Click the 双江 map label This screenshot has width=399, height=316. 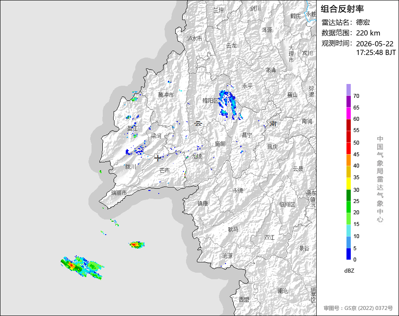coord(269,237)
